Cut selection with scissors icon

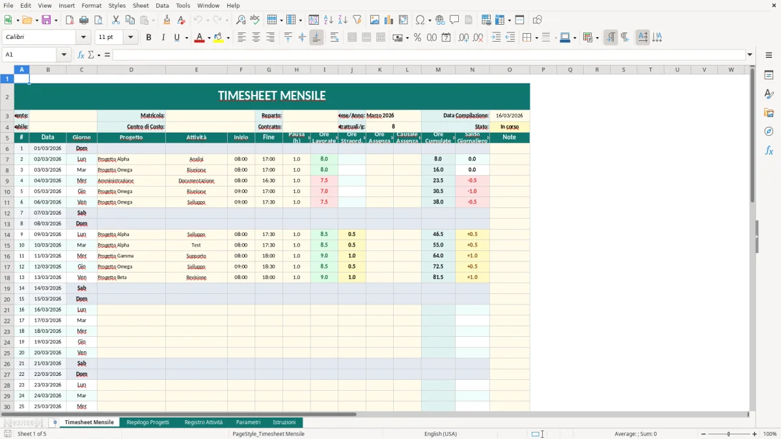click(x=116, y=20)
